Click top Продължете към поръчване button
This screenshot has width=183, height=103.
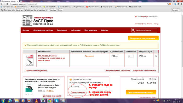[x=143, y=38]
